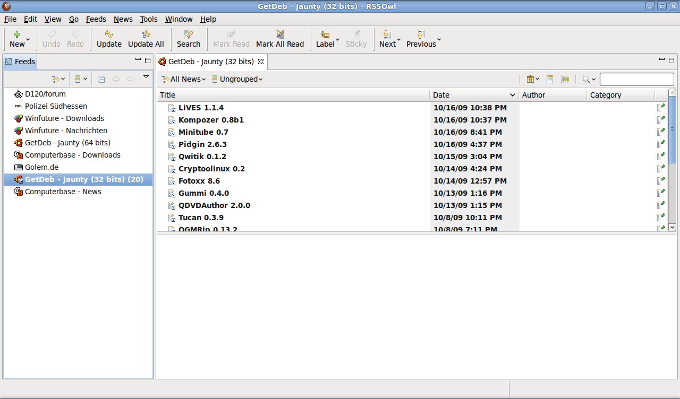
Task: Go to Next news item icon
Action: point(387,34)
